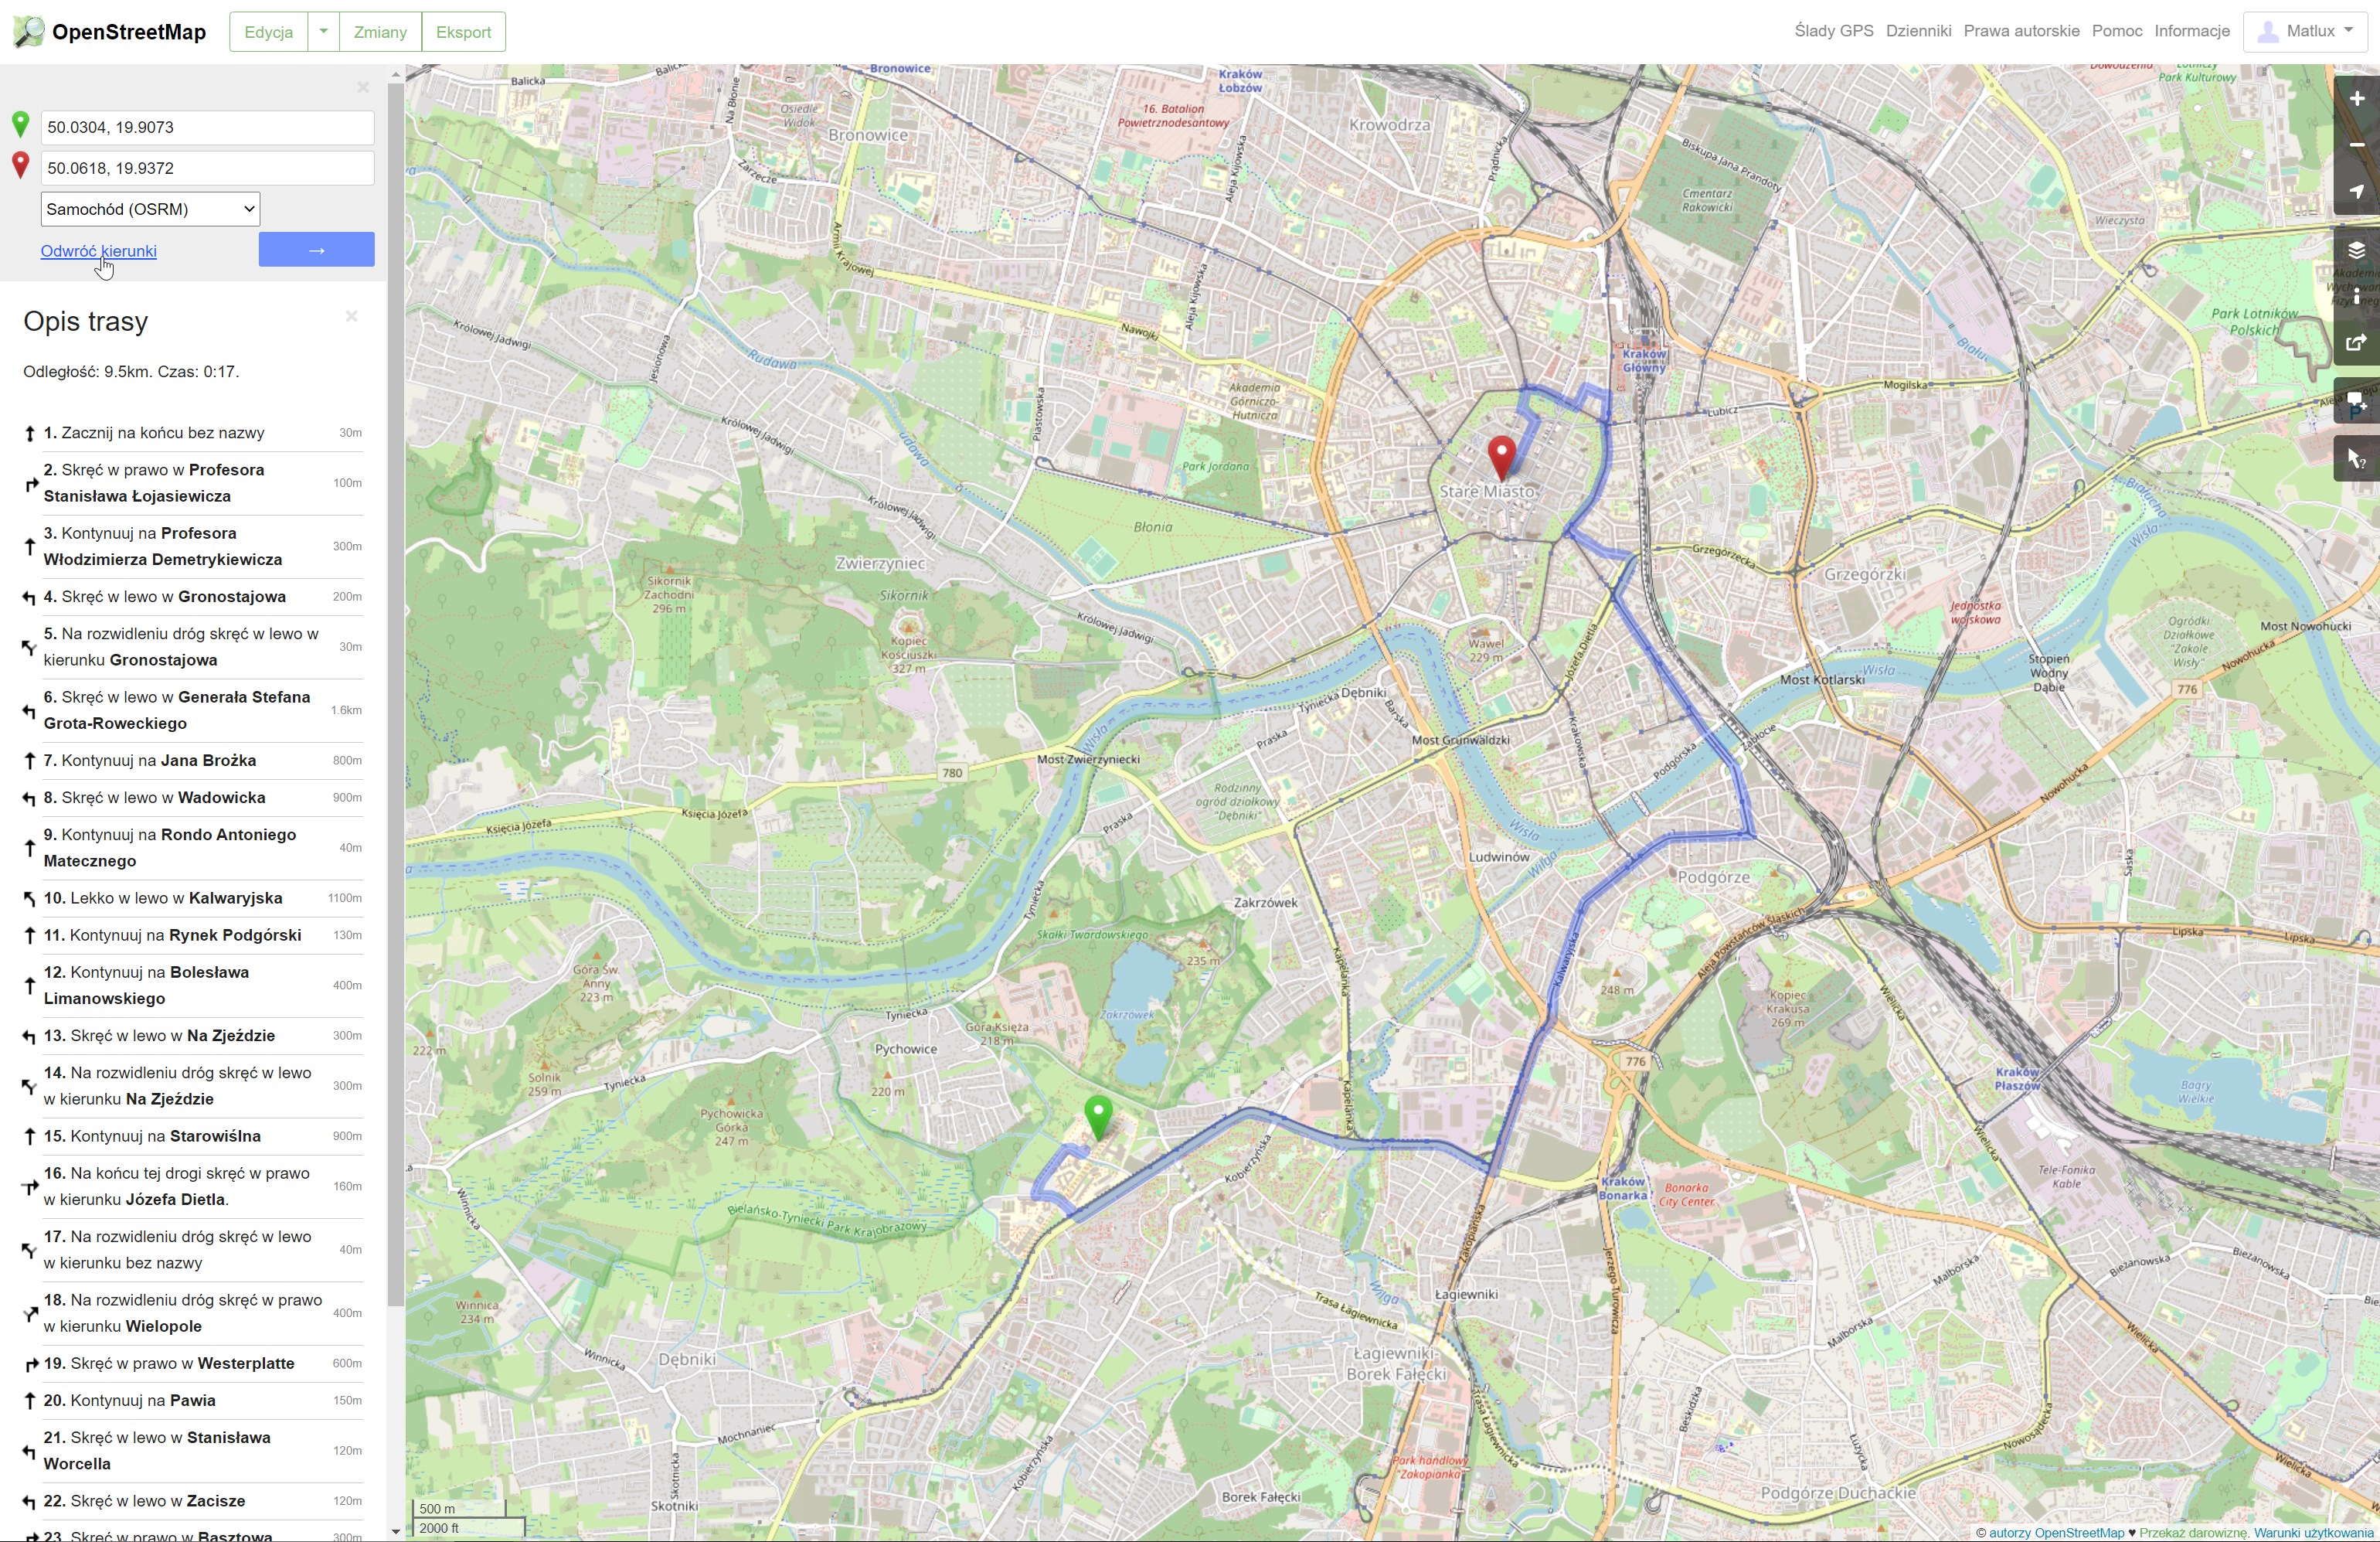The height and width of the screenshot is (1542, 2380).
Task: Open the share map panel
Action: (x=2357, y=342)
